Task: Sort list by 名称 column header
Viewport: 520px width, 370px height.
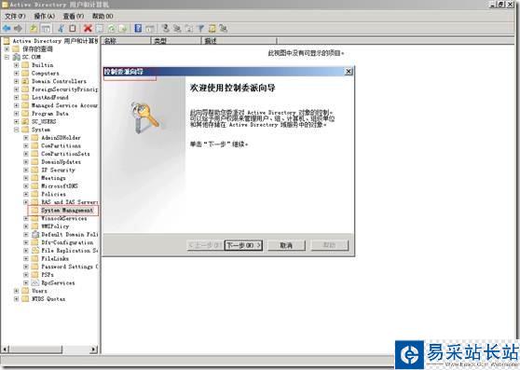Action: tap(126, 41)
